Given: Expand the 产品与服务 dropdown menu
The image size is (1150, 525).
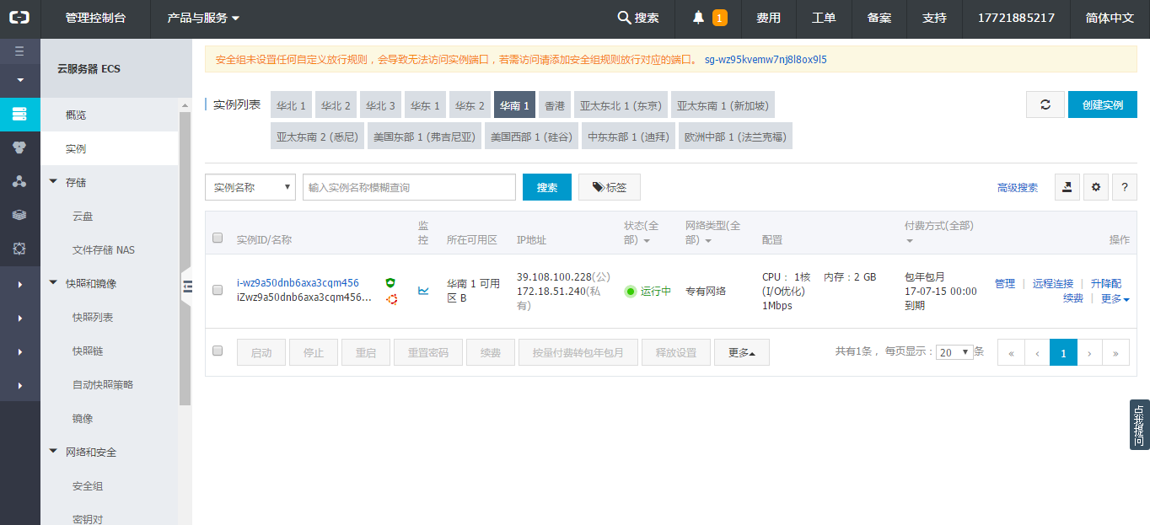Looking at the screenshot, I should point(203,18).
